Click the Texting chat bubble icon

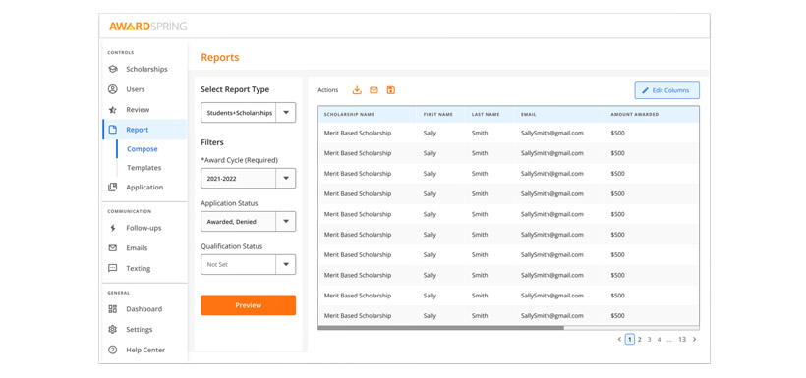(113, 268)
